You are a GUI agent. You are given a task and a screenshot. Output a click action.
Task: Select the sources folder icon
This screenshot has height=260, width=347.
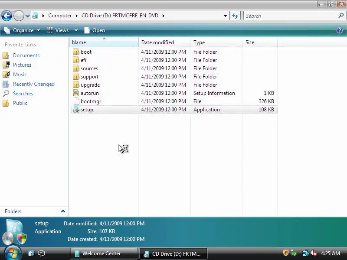pyautogui.click(x=76, y=68)
